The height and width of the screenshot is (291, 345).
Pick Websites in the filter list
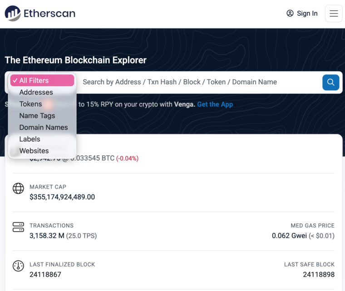34,151
